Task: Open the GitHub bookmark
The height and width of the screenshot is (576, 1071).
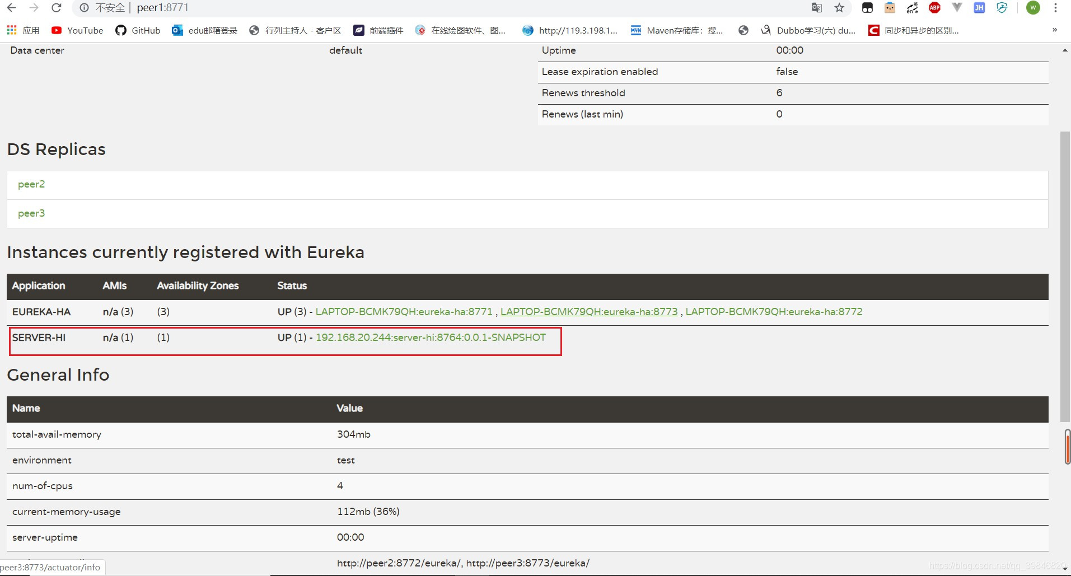Action: point(138,30)
